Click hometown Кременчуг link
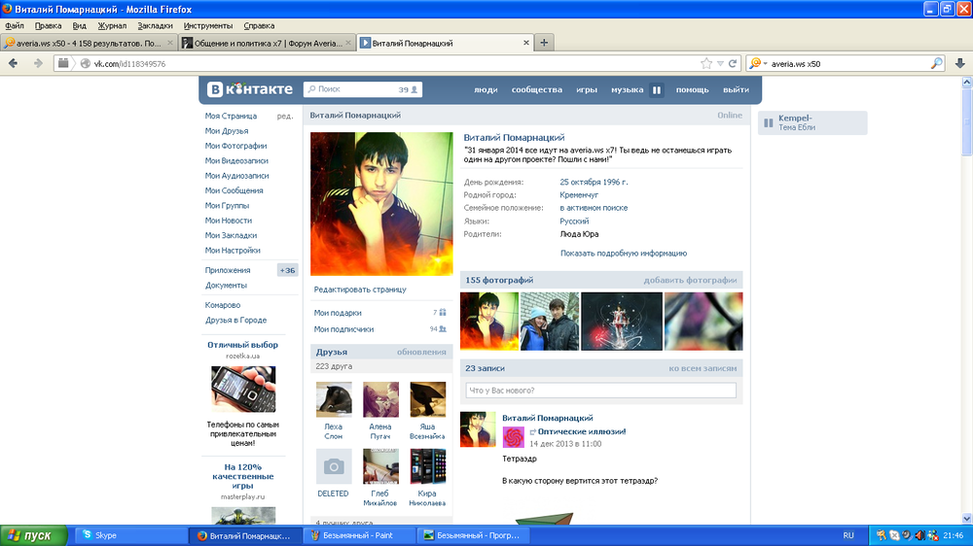Screen dimensions: 973x546 point(579,194)
